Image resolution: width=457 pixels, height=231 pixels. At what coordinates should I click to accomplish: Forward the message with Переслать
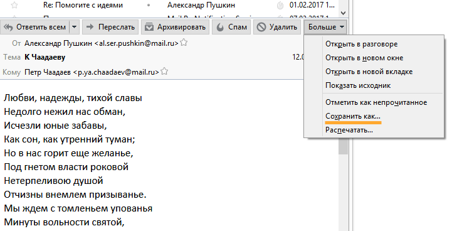coord(110,27)
